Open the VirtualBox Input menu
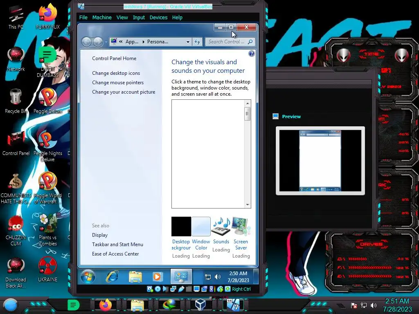Viewport: 419px width, 314px height. tap(139, 17)
